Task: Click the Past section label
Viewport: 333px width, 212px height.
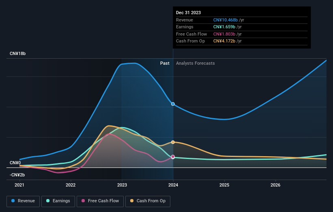Action: [165, 64]
